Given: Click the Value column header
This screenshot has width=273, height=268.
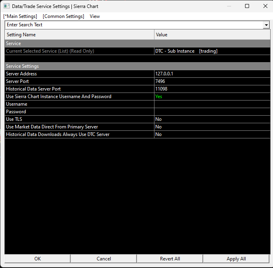Looking at the screenshot, I should 212,35.
